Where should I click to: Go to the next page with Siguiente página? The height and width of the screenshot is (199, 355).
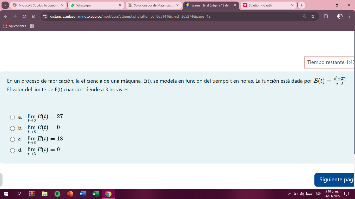point(334,180)
